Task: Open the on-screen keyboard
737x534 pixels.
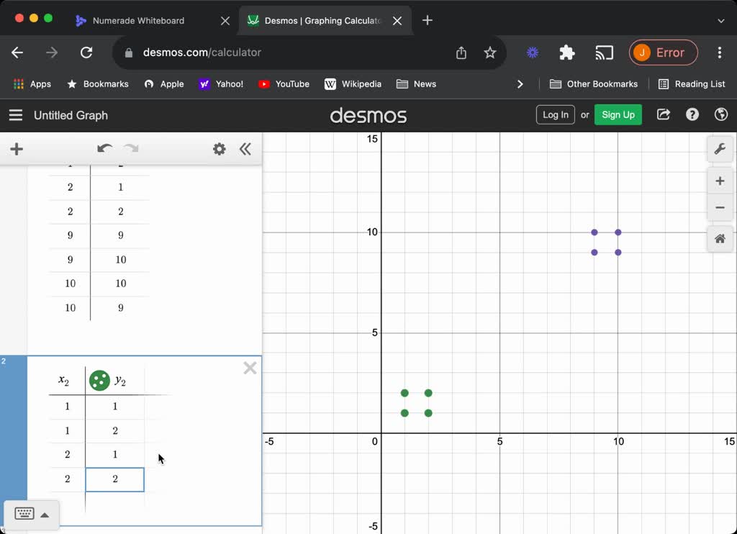Action: pyautogui.click(x=24, y=514)
